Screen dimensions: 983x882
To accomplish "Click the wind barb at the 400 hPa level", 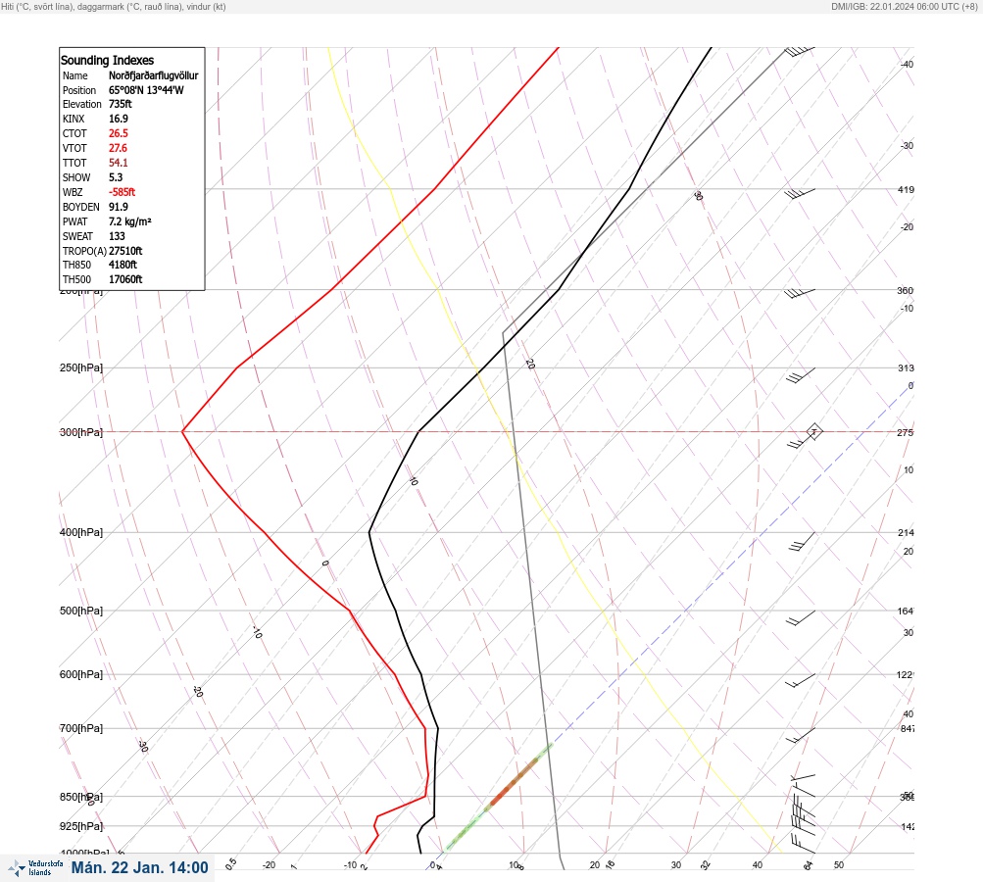I will pyautogui.click(x=802, y=542).
